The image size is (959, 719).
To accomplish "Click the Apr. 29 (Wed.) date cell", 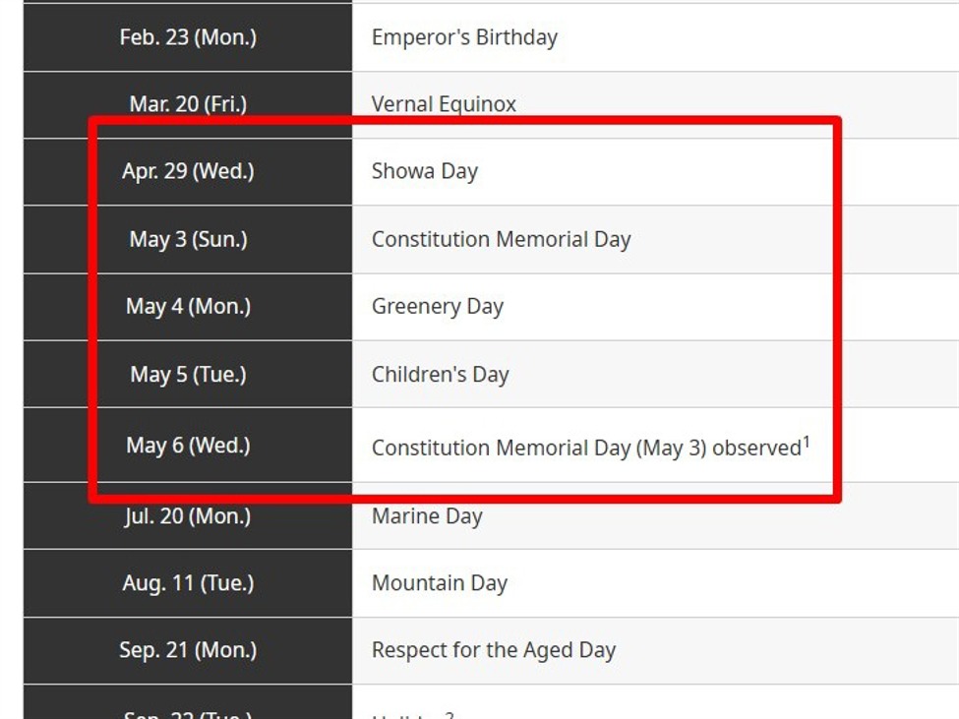I will pyautogui.click(x=188, y=171).
